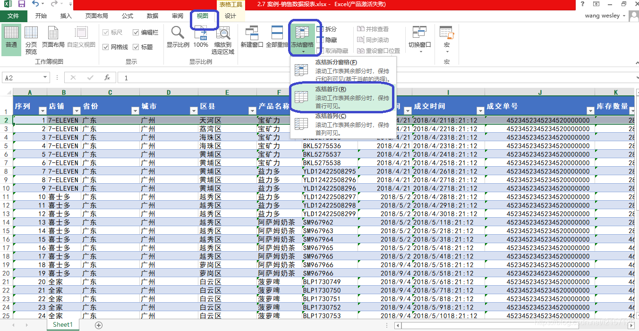Open the 省份 column filter dropdown

[135, 110]
